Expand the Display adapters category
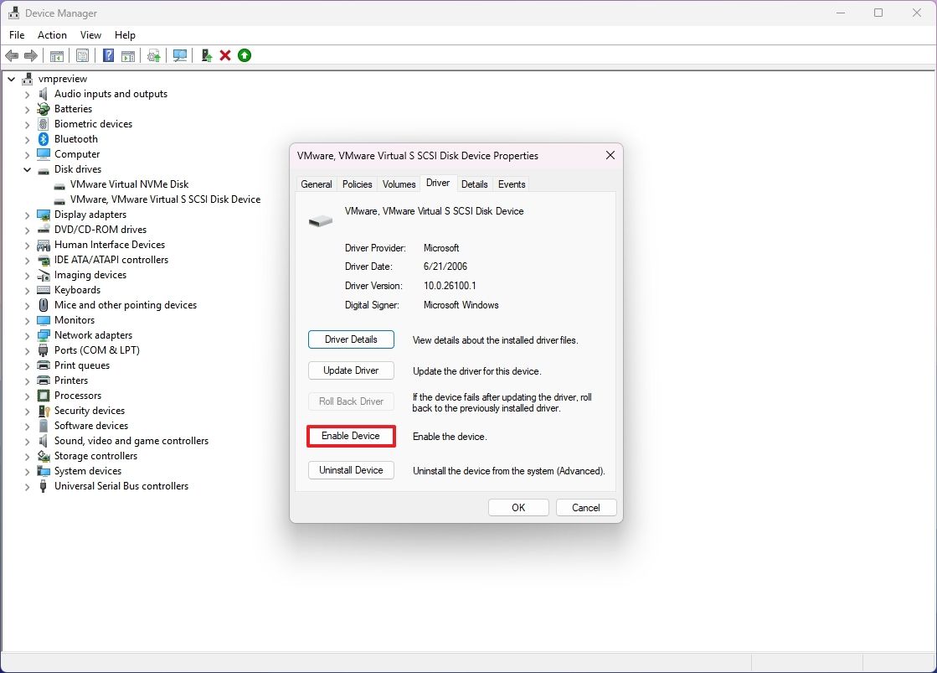 coord(26,214)
